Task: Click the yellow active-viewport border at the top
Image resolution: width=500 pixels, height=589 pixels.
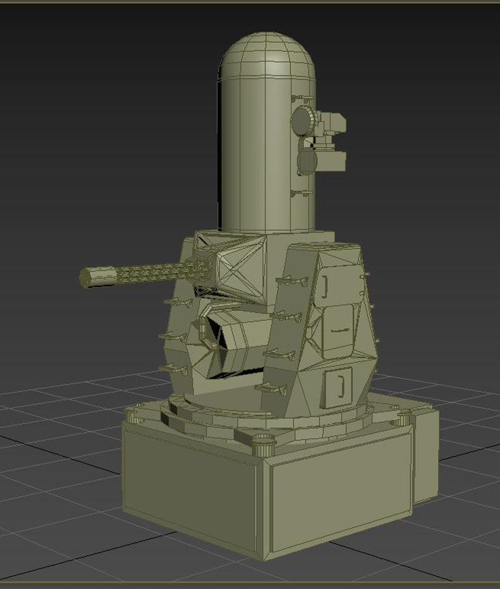Action: 250,2
